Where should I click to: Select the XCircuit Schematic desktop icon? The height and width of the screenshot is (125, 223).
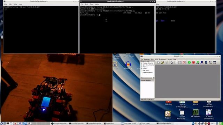[209, 115]
